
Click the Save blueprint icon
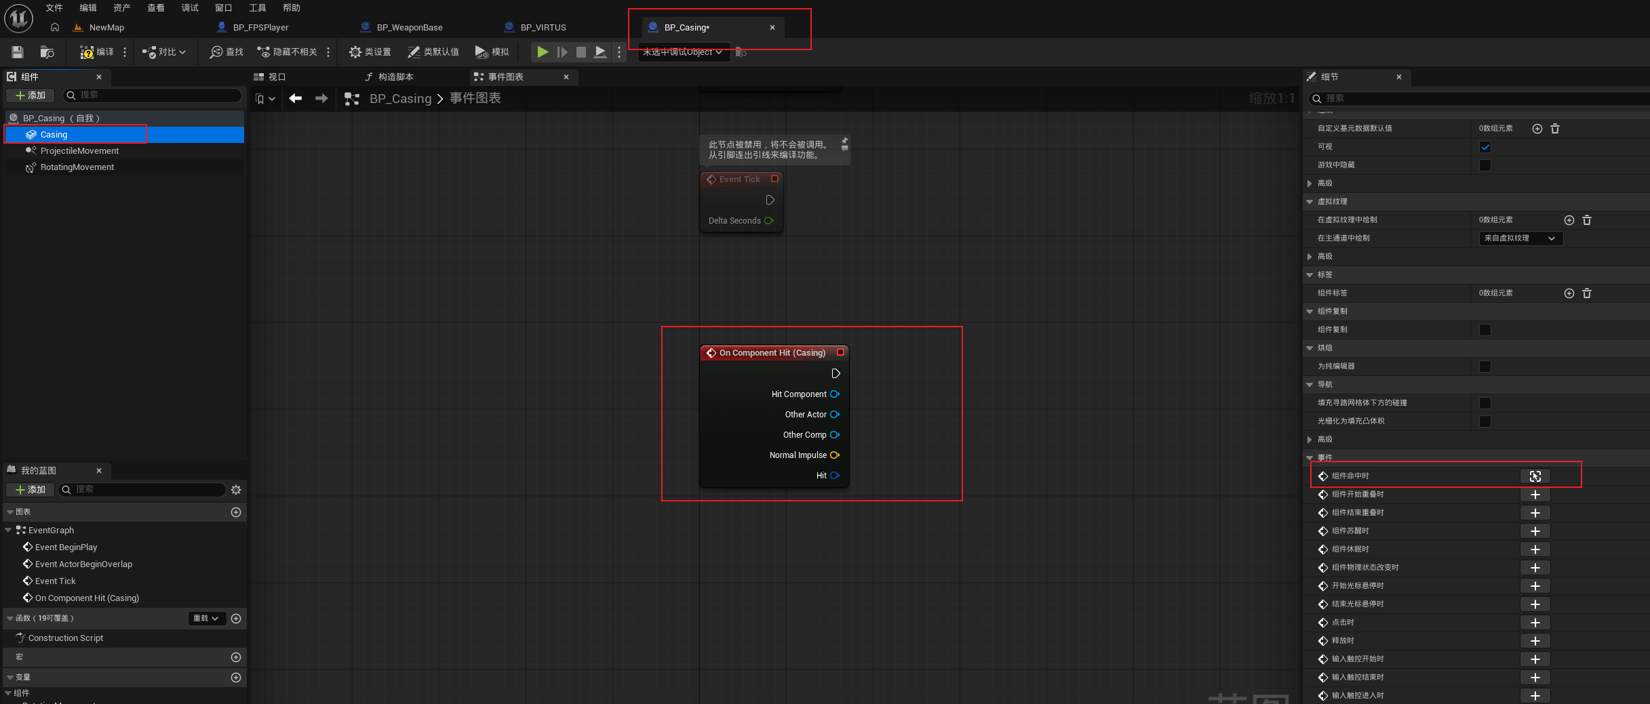coord(18,52)
